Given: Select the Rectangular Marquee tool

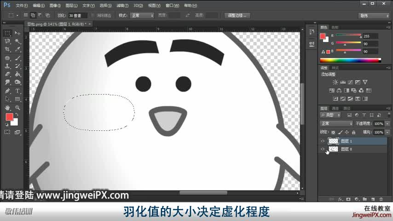Looking at the screenshot, I should (x=7, y=33).
